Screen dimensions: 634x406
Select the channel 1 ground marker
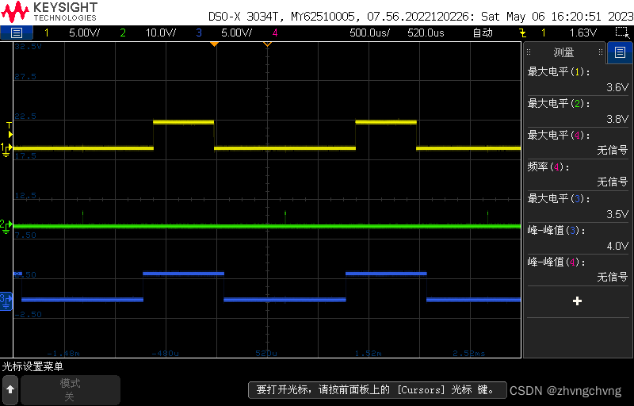(6, 149)
